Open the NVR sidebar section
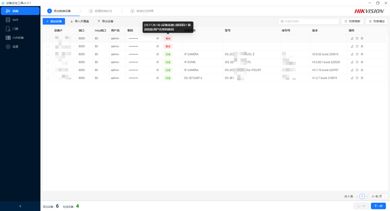 point(20,20)
